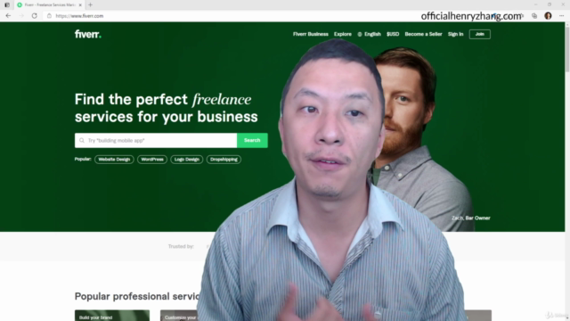Open the browser collections icon
This screenshot has width=570, height=321.
click(x=534, y=16)
